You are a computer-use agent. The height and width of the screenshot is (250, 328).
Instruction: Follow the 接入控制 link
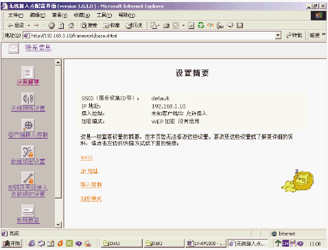click(91, 185)
